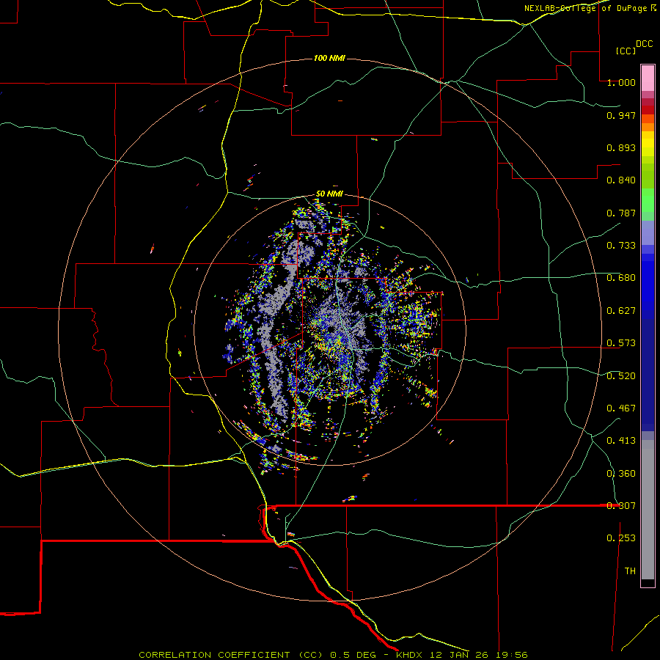Click the 0.520 color scale value

pyautogui.click(x=621, y=376)
